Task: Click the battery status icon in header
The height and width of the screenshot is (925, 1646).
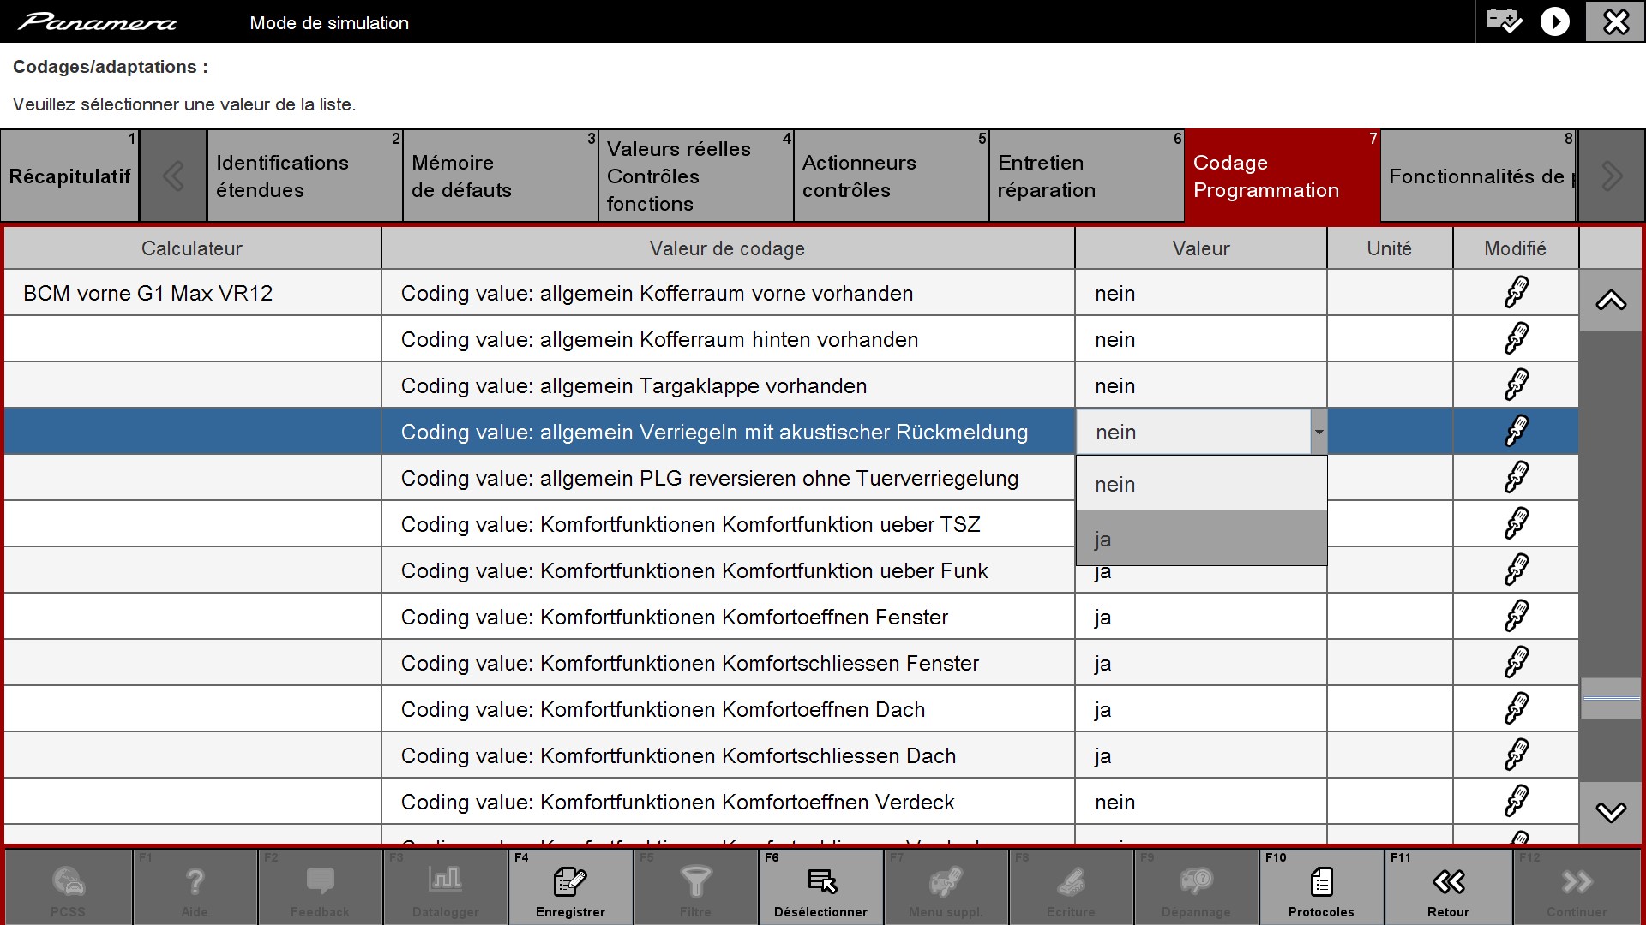Action: [x=1504, y=21]
